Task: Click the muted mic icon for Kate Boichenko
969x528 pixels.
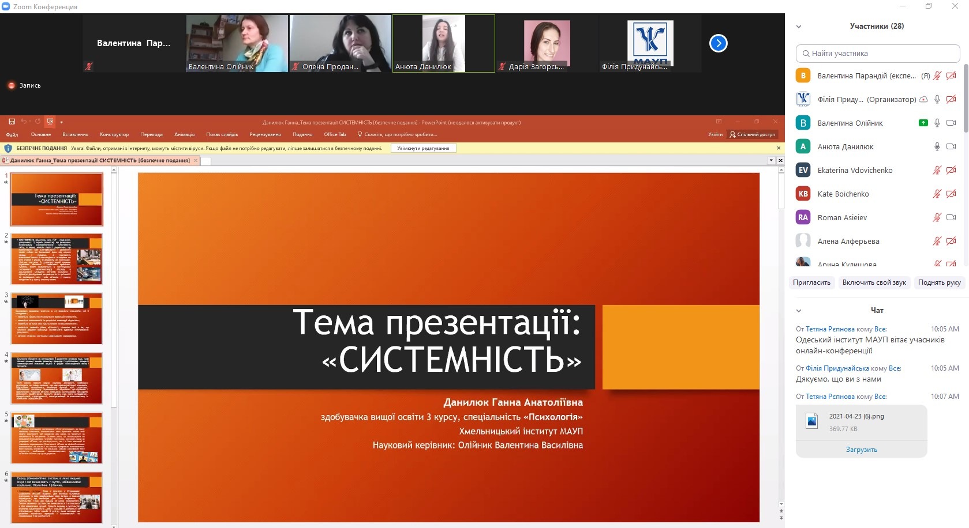Action: pyautogui.click(x=937, y=194)
